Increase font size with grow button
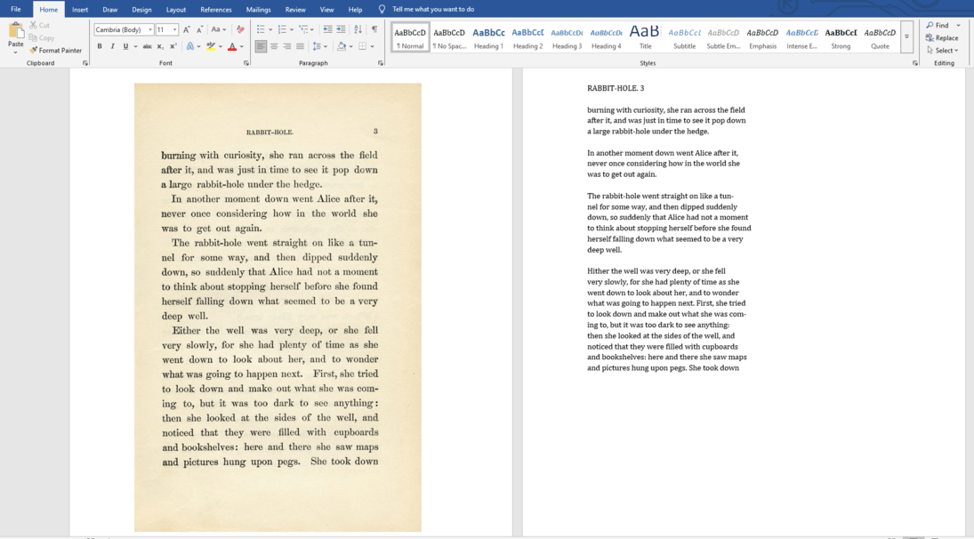The image size is (974, 539). (187, 29)
